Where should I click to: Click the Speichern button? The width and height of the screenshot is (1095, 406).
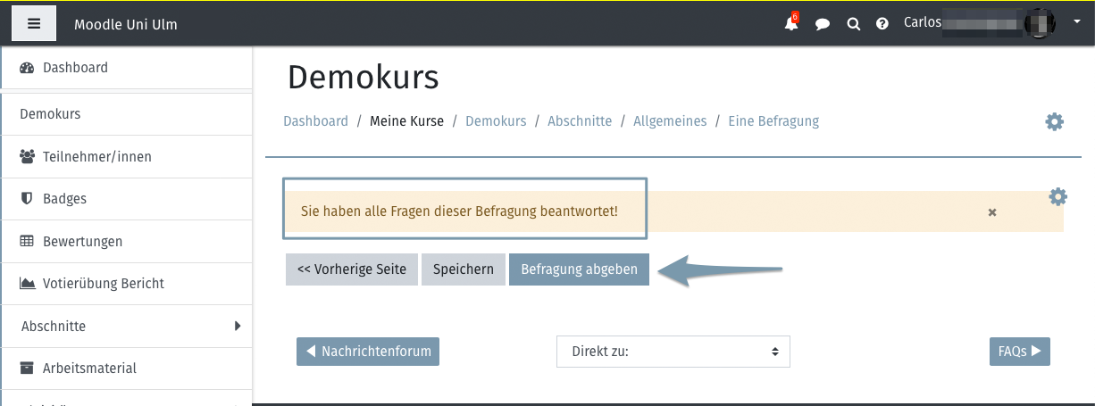click(x=464, y=269)
